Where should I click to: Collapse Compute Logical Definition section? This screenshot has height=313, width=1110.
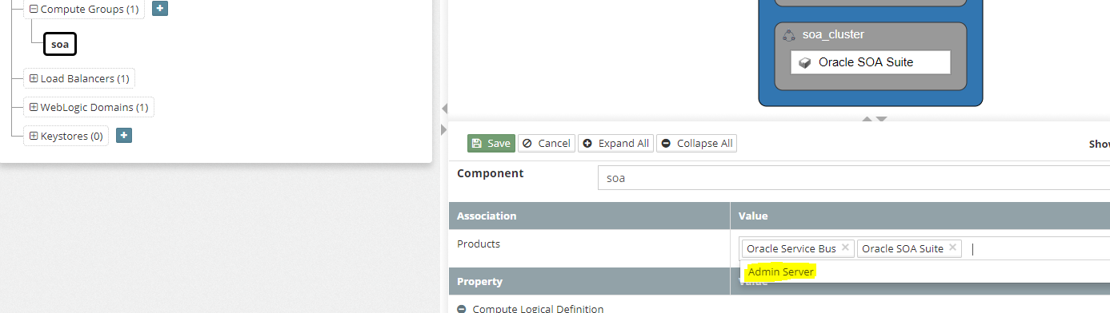[462, 309]
